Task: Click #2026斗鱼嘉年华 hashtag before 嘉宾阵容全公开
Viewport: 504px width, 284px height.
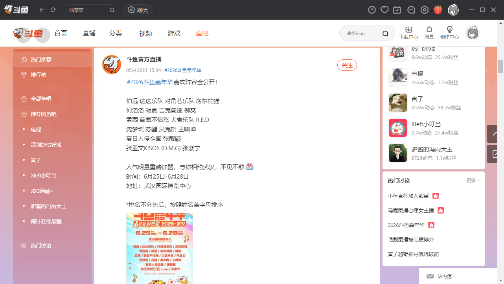Action: (150, 82)
